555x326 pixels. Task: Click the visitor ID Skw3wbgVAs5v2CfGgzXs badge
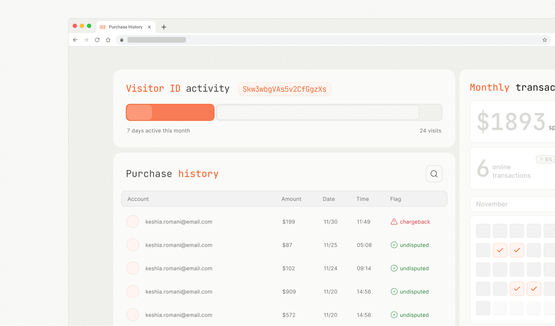(284, 89)
